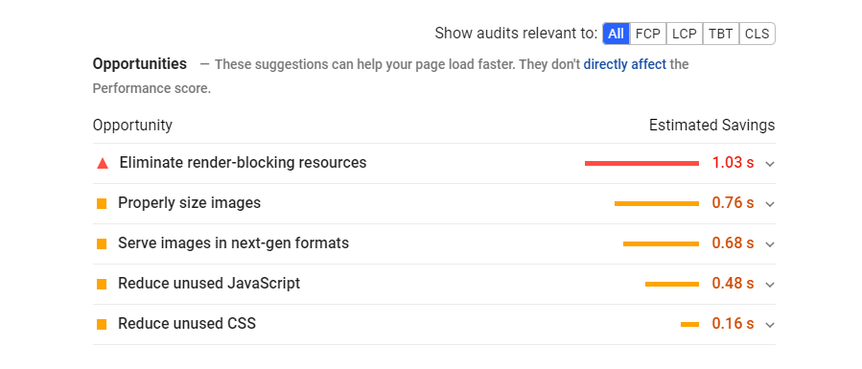Expand Serve images in next-gen formats chevron
The height and width of the screenshot is (369, 862).
(770, 244)
